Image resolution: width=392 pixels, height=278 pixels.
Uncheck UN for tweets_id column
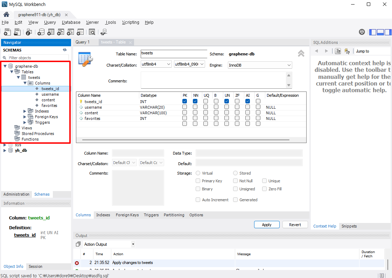(226, 101)
